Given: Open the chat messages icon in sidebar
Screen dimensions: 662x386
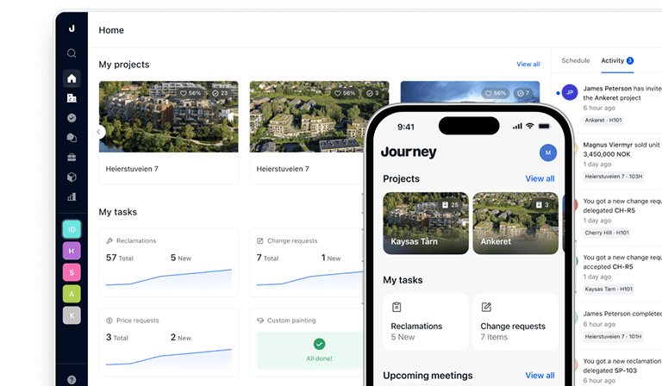Looking at the screenshot, I should 72,138.
